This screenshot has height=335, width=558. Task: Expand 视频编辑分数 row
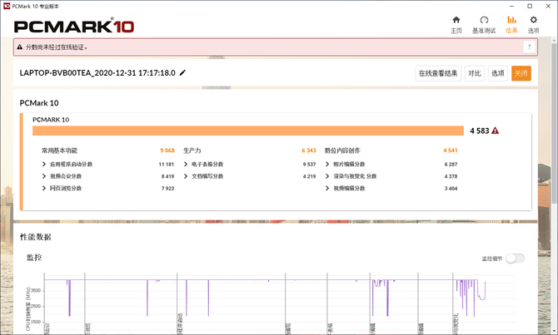[x=327, y=189]
